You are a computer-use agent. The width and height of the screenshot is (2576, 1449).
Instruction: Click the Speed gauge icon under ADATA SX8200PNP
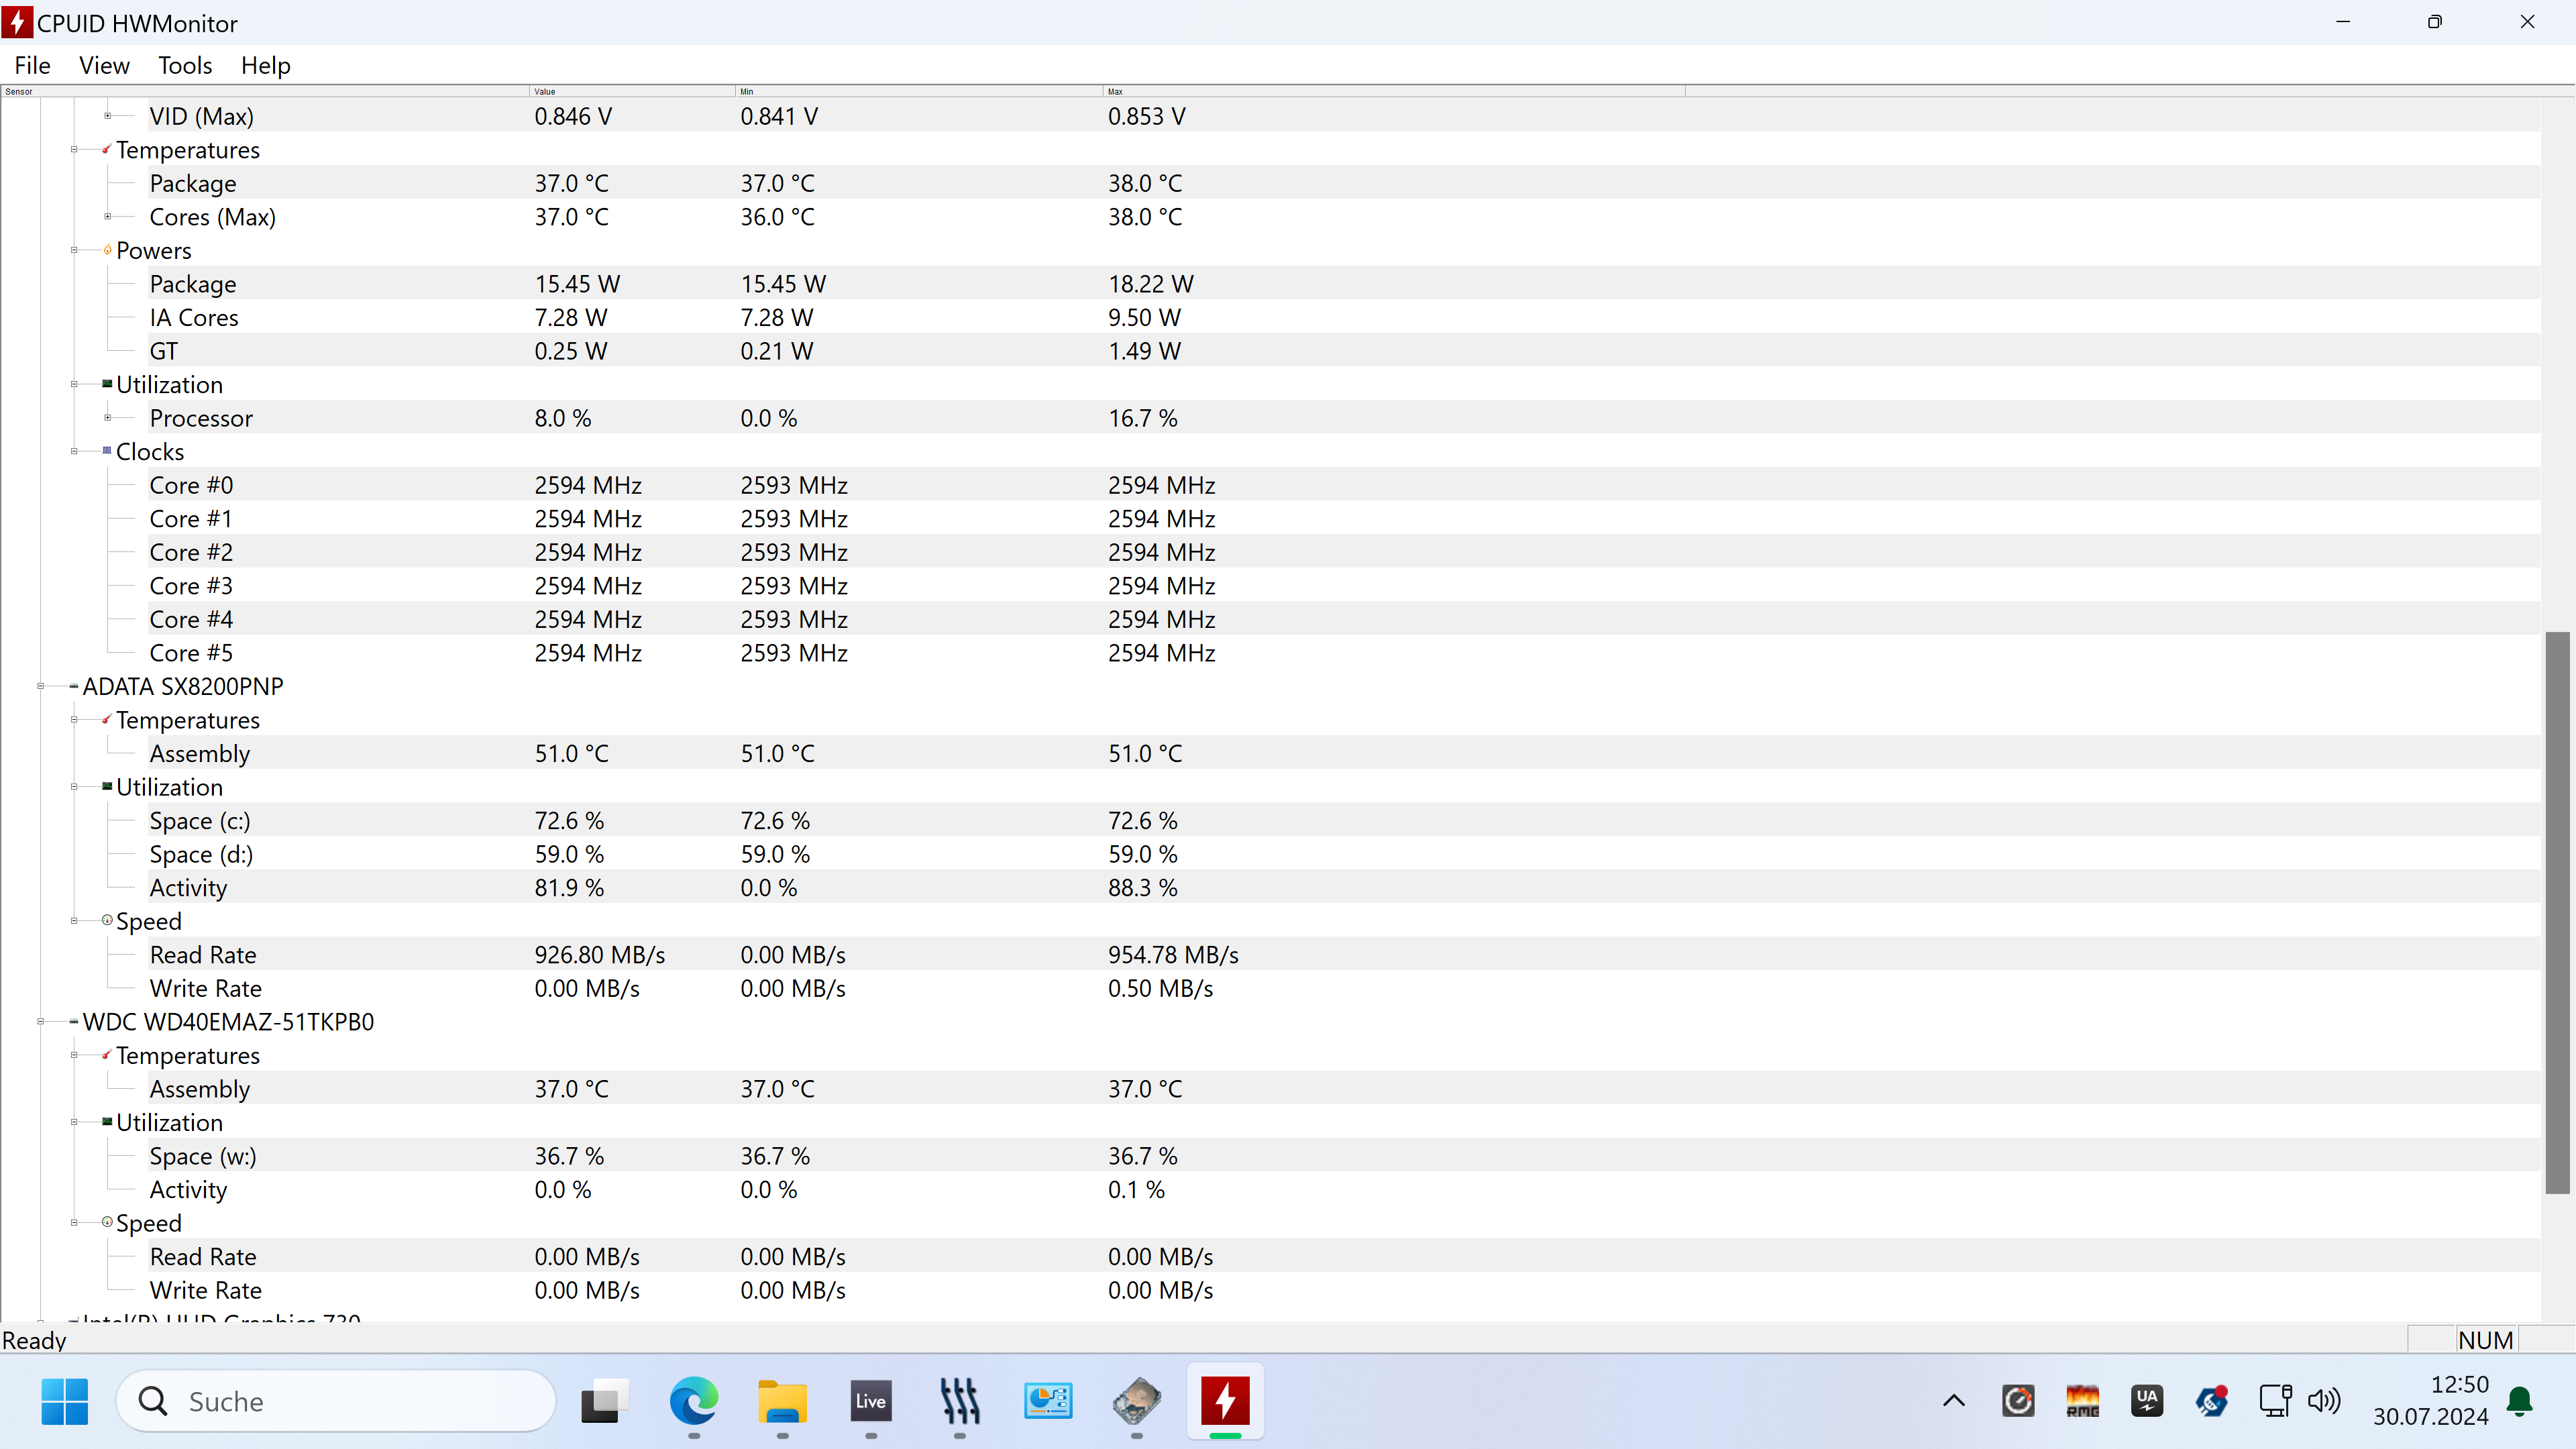point(107,920)
